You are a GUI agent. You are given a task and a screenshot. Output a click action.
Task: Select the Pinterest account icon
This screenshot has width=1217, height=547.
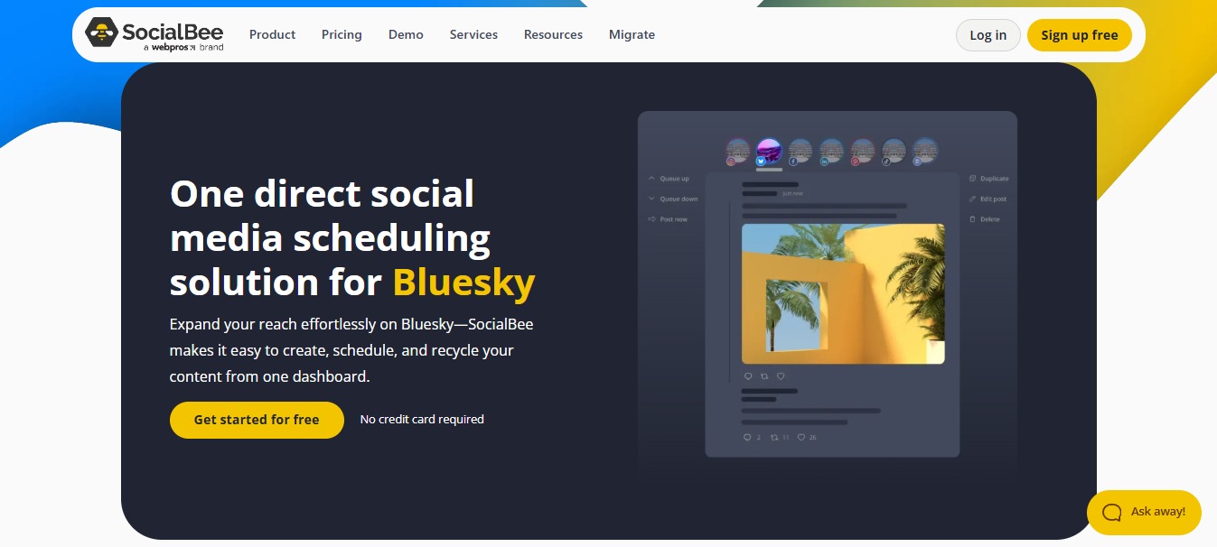856,162
